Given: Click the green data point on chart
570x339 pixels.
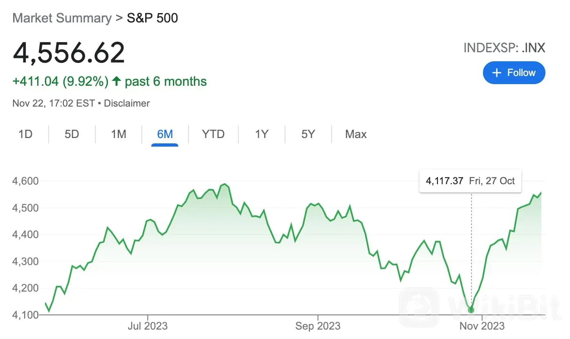Looking at the screenshot, I should tap(471, 310).
